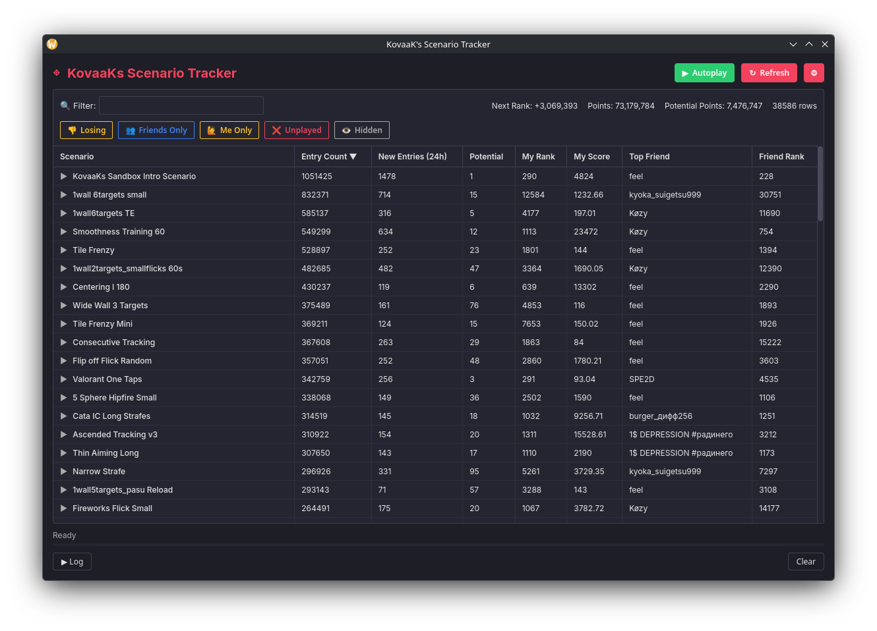Expand Wide Wall 3 Targets row
Viewport: 877px width, 631px height.
click(64, 306)
